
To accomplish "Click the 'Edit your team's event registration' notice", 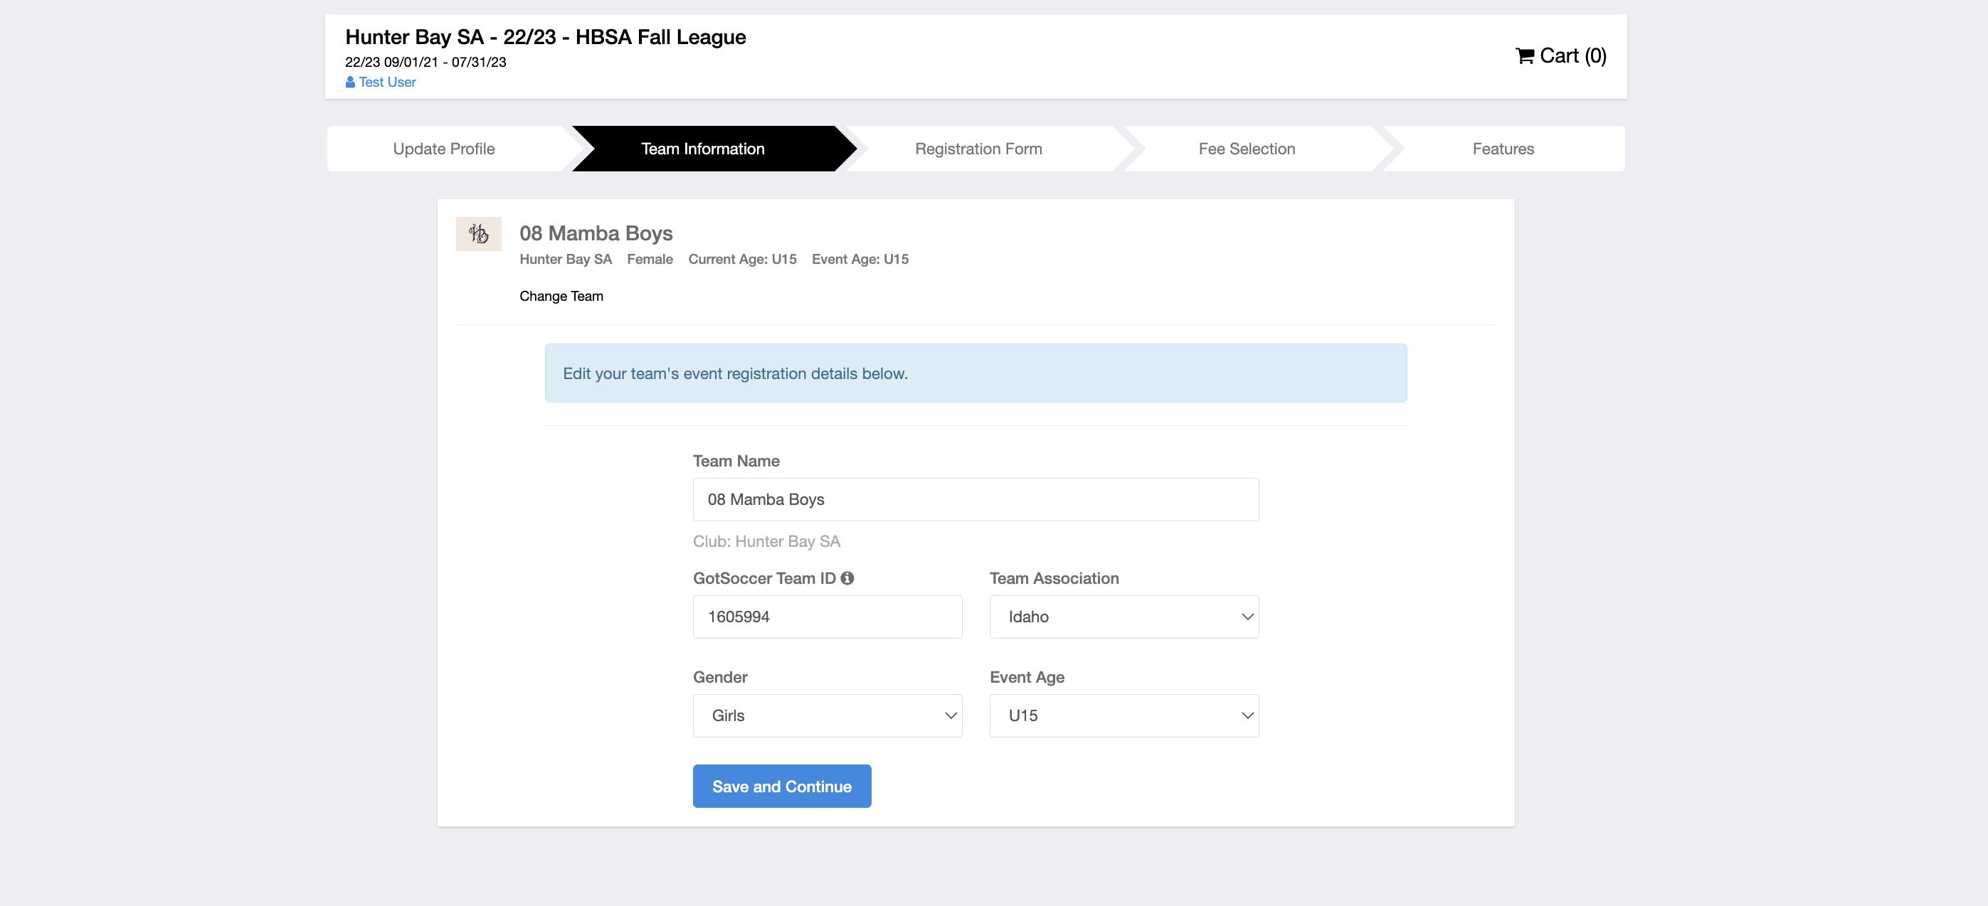I will point(976,373).
